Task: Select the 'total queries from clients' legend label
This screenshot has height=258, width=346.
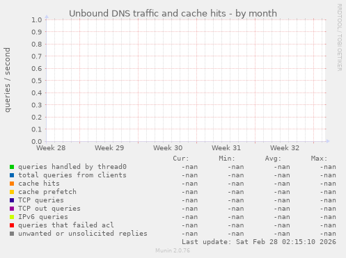Action: point(72,175)
